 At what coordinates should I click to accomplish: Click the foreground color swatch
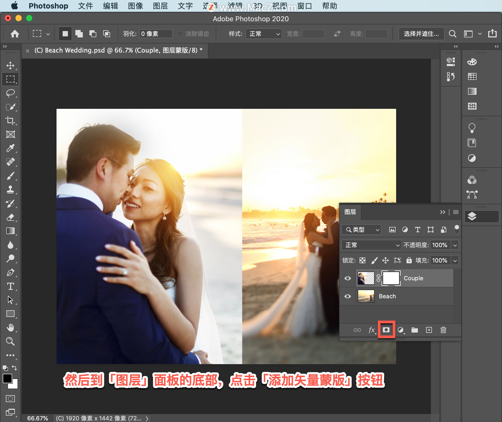pyautogui.click(x=7, y=378)
